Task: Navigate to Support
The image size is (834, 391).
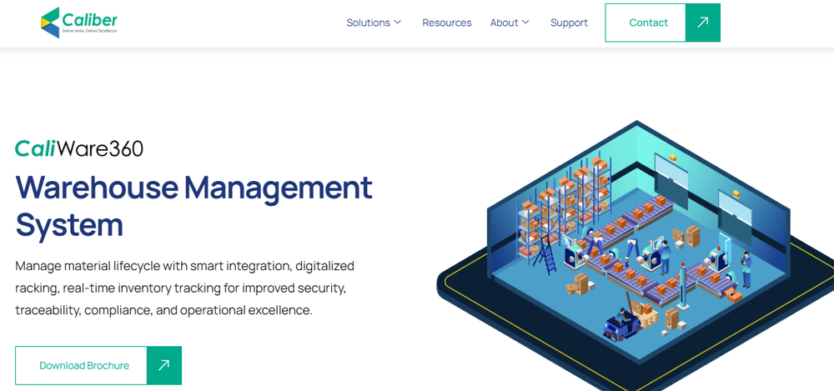Action: pyautogui.click(x=569, y=23)
